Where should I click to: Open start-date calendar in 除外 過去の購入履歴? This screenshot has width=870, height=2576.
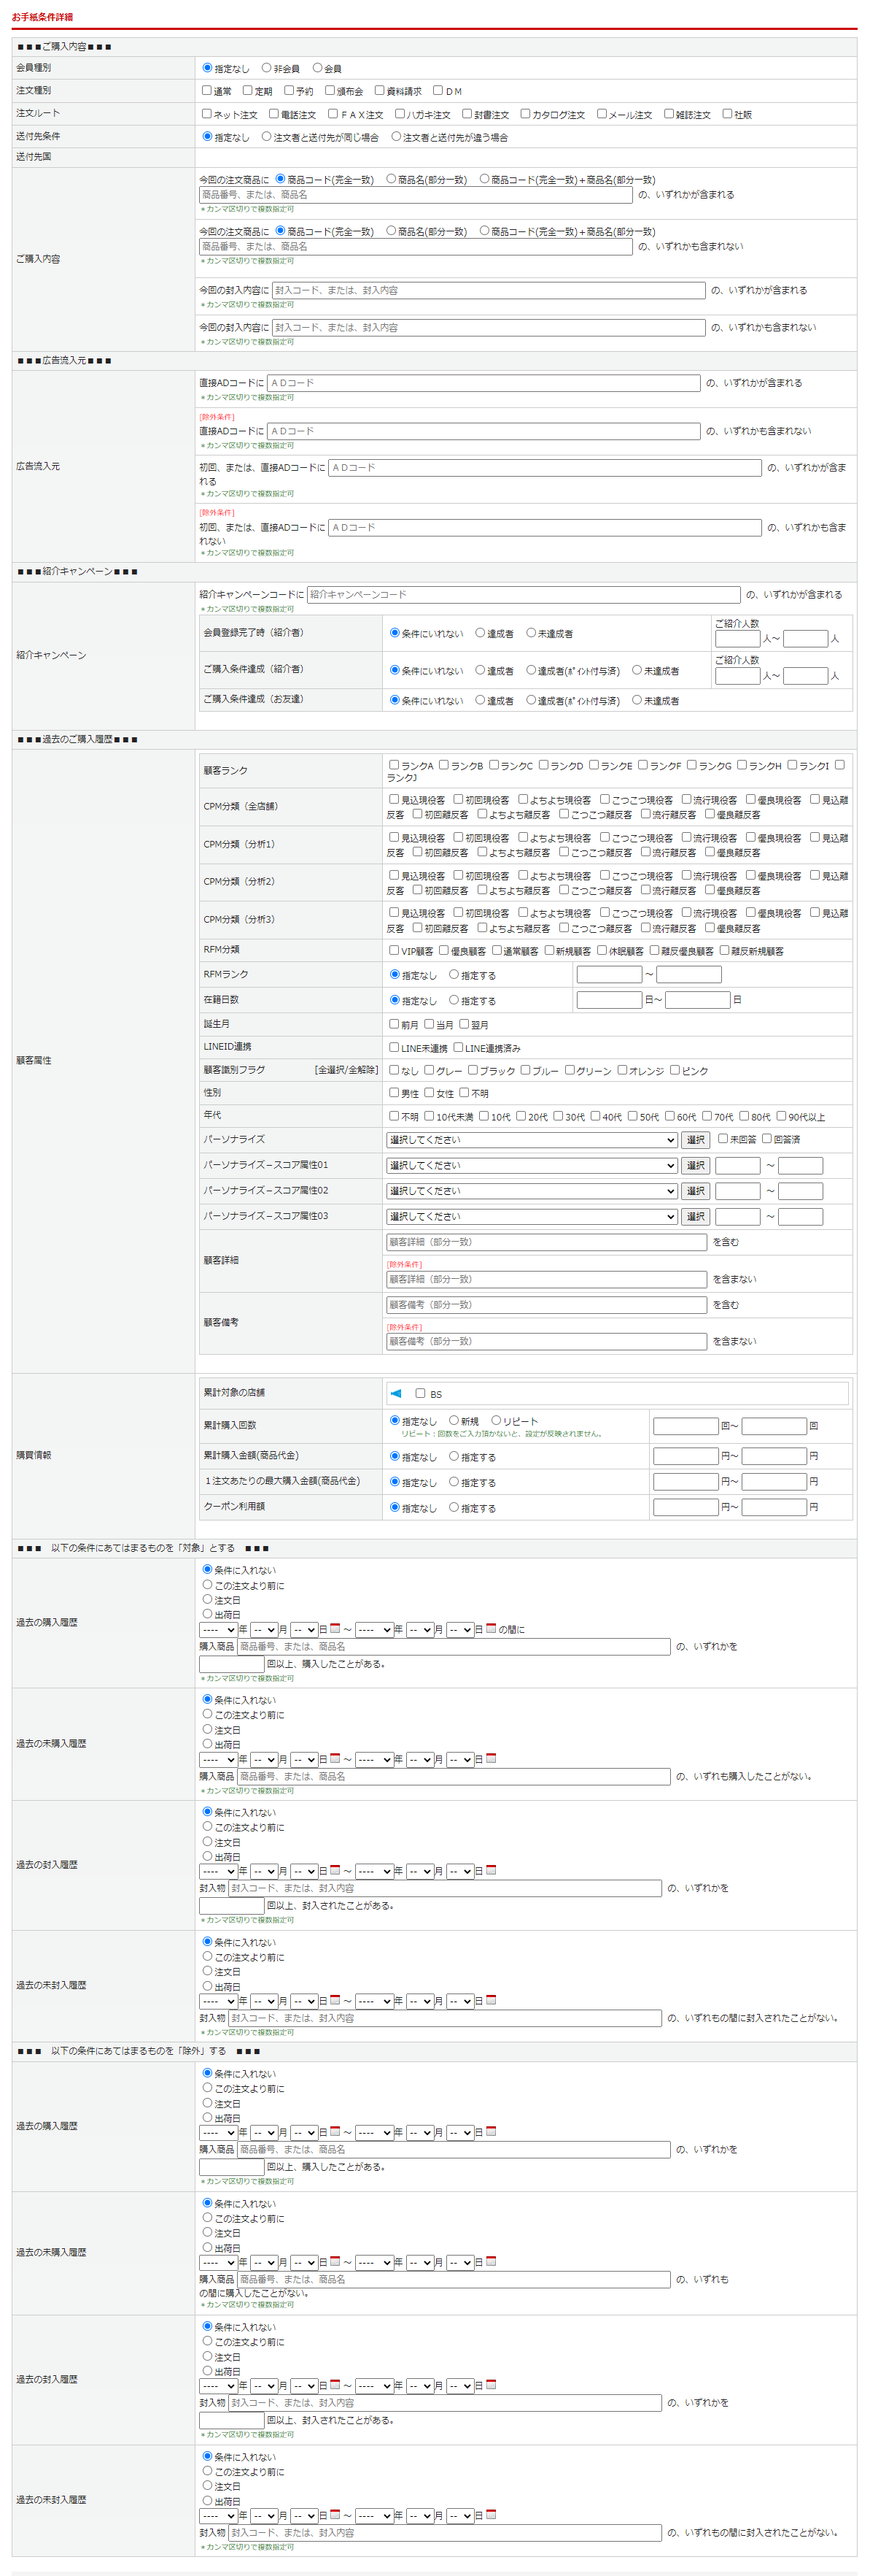(x=335, y=2131)
